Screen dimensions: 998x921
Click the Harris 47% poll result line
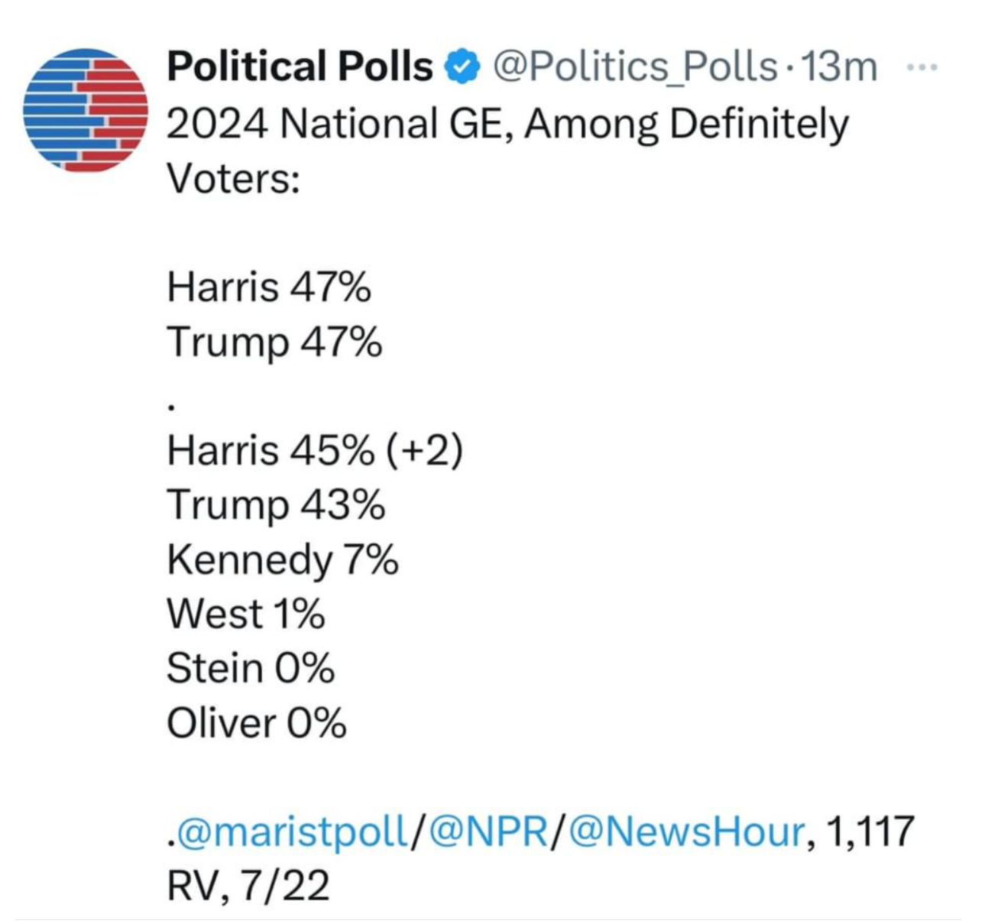pos(271,287)
